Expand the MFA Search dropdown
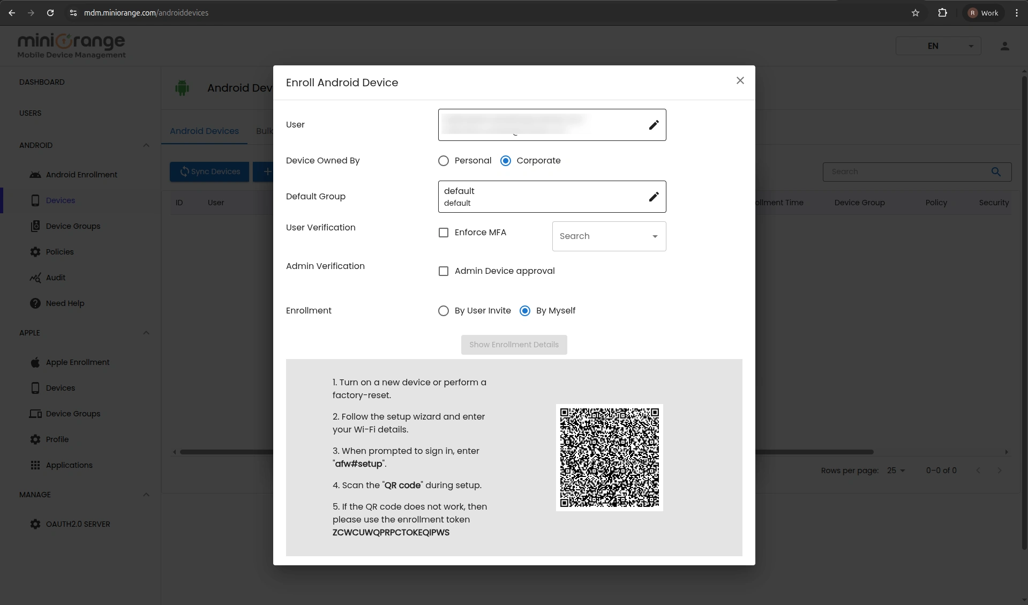 [x=609, y=236]
